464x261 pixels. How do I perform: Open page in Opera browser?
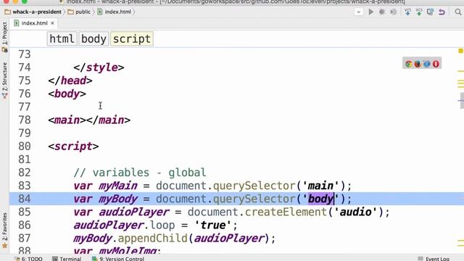pyautogui.click(x=436, y=64)
